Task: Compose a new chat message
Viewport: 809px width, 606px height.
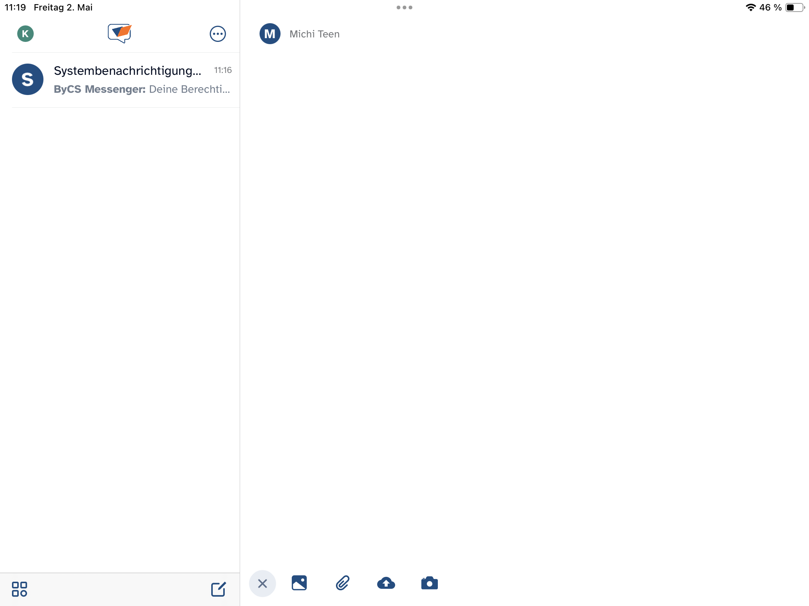Action: click(218, 589)
